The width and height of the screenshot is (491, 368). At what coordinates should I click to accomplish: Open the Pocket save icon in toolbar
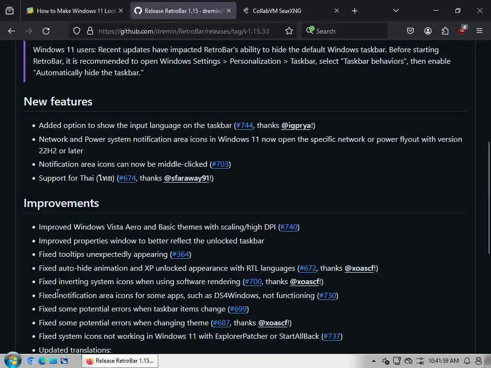coord(410,31)
